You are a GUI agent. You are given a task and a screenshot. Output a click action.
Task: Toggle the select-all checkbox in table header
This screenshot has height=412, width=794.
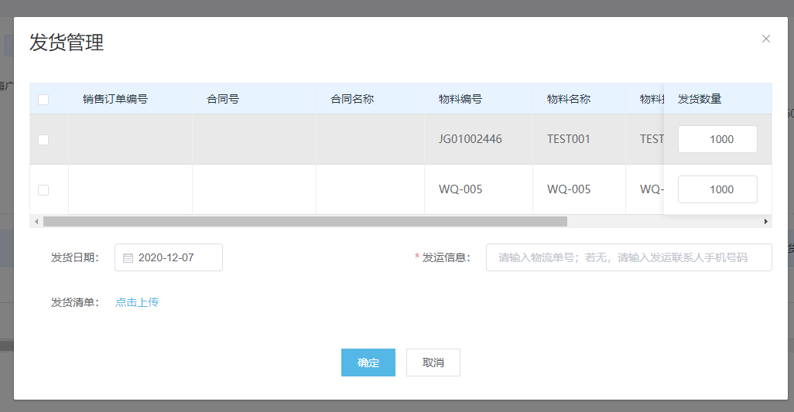[x=43, y=99]
